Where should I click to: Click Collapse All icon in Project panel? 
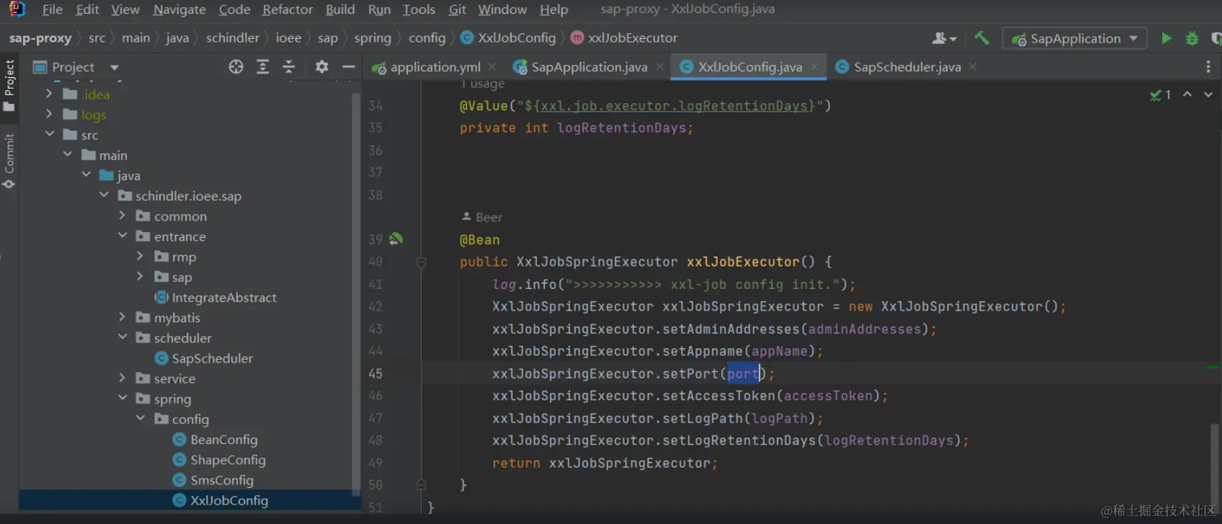point(289,67)
